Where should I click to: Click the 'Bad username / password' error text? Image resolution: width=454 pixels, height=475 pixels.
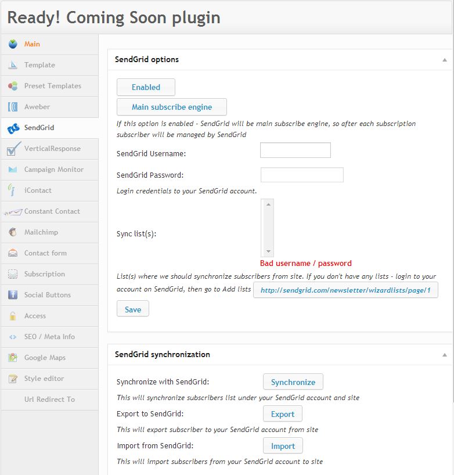click(305, 263)
